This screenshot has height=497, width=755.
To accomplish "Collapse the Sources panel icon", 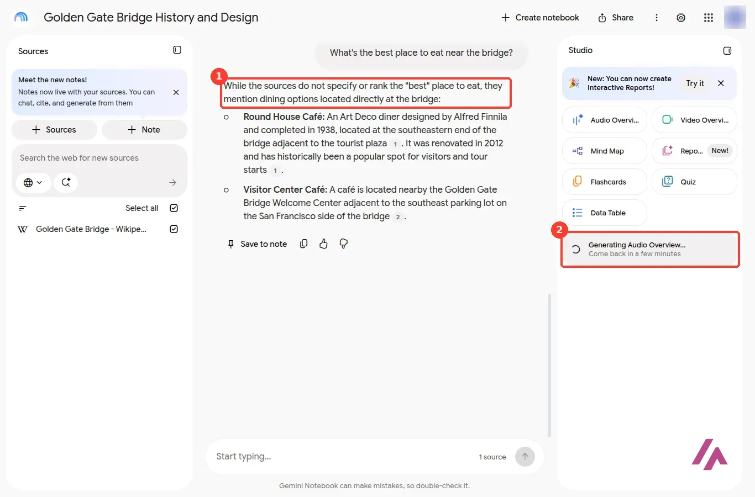I will tap(177, 50).
